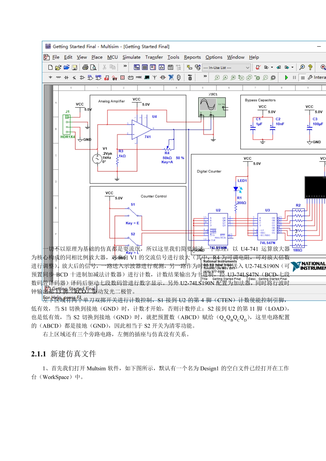326x461 pixels.
Task: Open the File menu
Action: (56, 57)
